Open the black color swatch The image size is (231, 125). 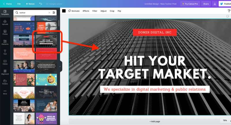click(x=64, y=11)
